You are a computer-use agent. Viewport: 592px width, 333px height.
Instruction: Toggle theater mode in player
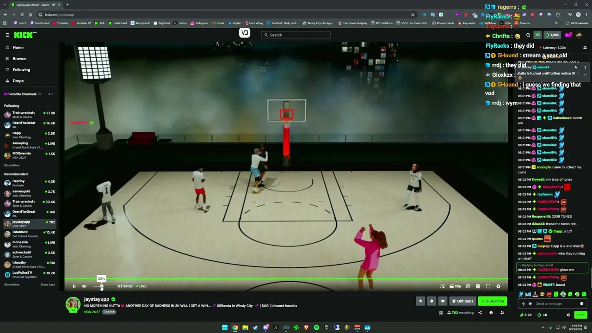(x=478, y=286)
